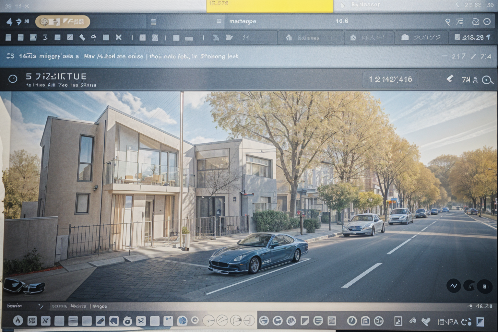
Task: Click the magnifier search icon beside 7H
Action: point(487,80)
